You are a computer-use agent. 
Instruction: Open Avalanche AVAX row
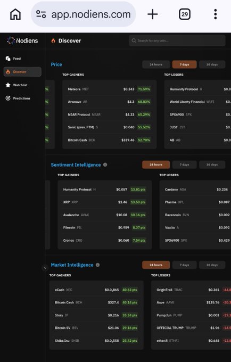(x=105, y=215)
